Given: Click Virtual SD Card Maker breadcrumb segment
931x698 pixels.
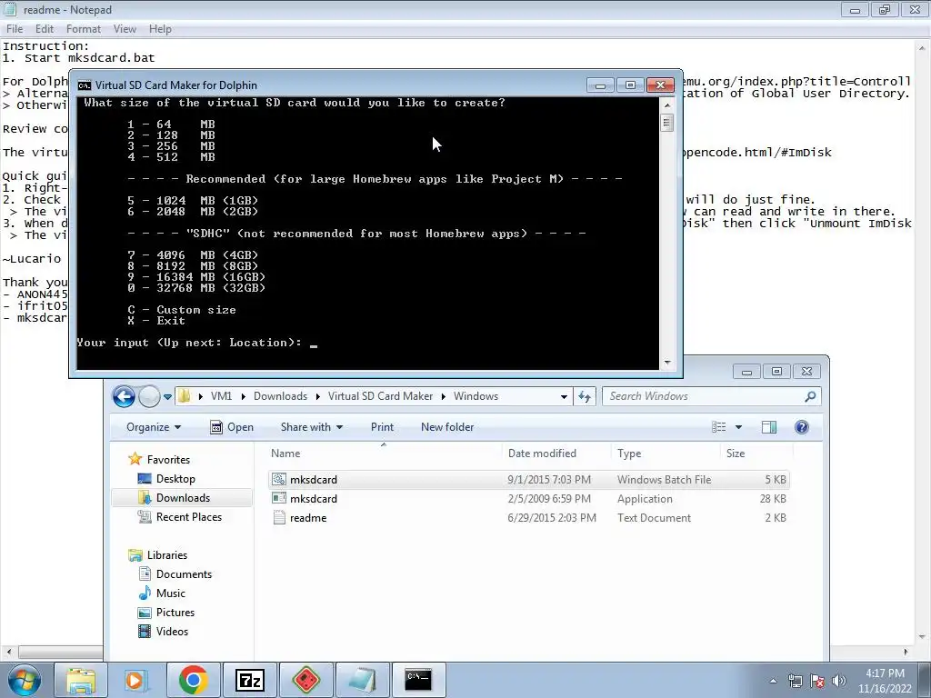Looking at the screenshot, I should click(380, 396).
